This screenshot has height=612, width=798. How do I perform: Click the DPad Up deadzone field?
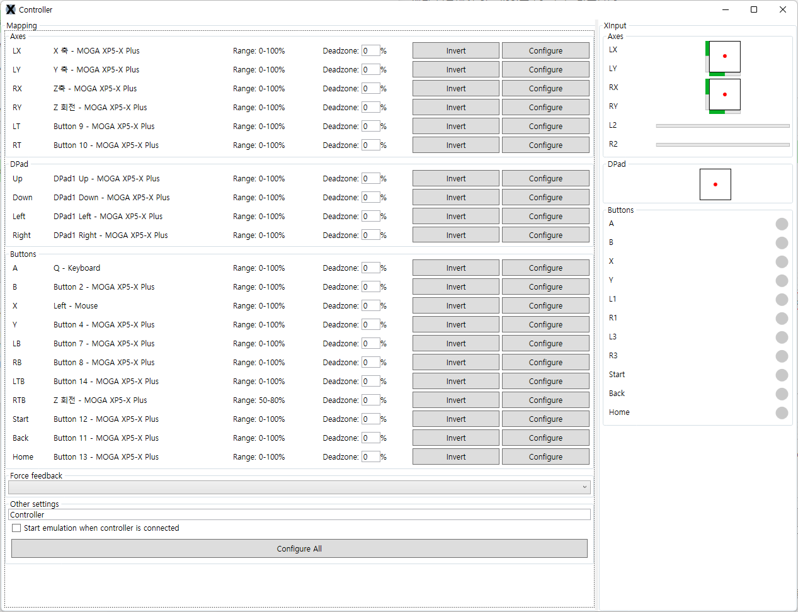(x=370, y=178)
